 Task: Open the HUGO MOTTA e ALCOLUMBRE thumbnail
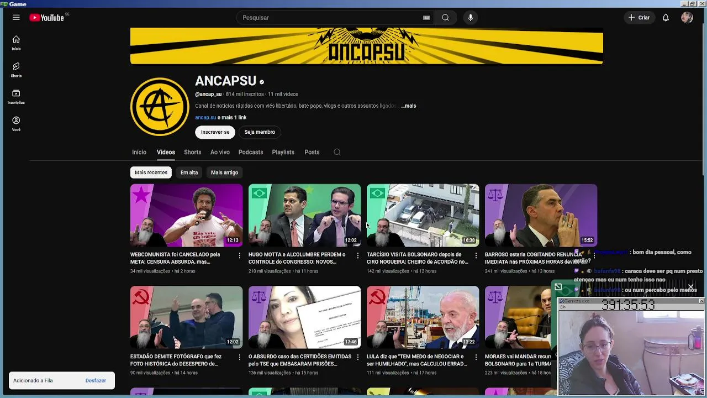[304, 216]
